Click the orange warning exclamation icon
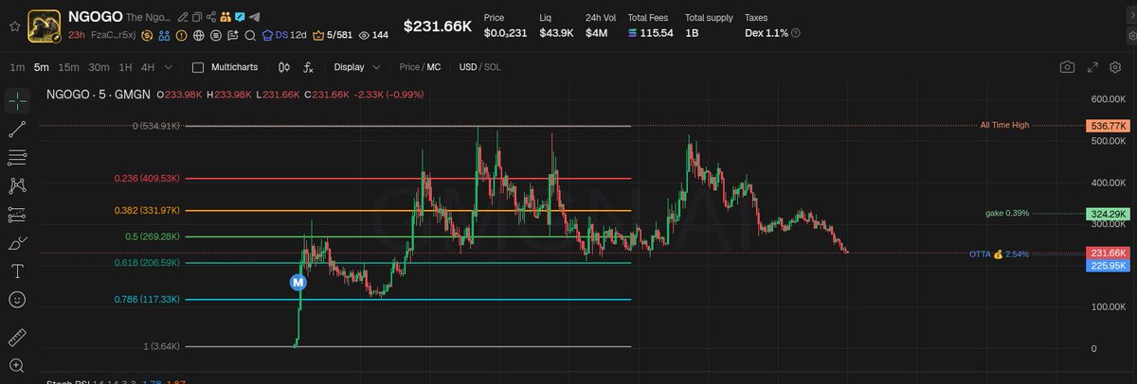 [x=181, y=35]
